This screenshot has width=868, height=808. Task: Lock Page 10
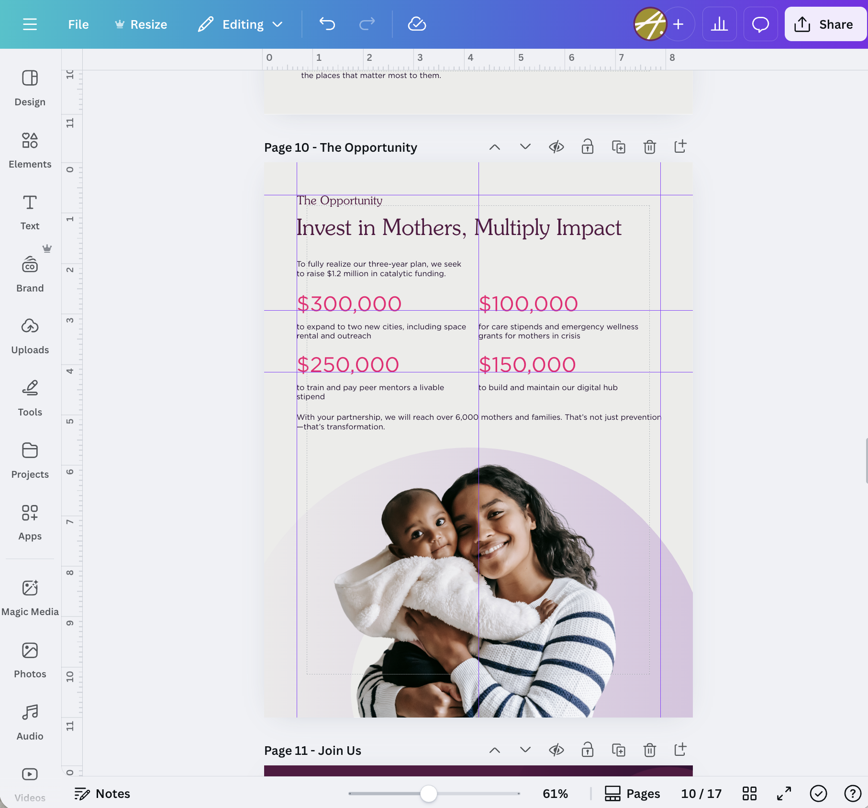[588, 147]
